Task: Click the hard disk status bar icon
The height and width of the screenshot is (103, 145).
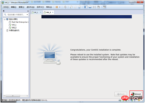Action: click(120, 100)
